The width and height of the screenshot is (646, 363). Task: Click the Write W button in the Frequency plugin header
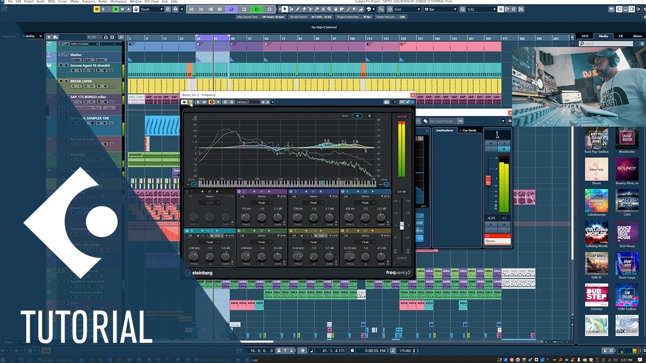click(x=204, y=102)
